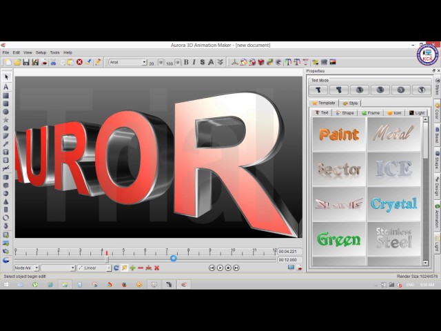Pick the circle shape tool
441x331 pixels.
[x=6, y=112]
